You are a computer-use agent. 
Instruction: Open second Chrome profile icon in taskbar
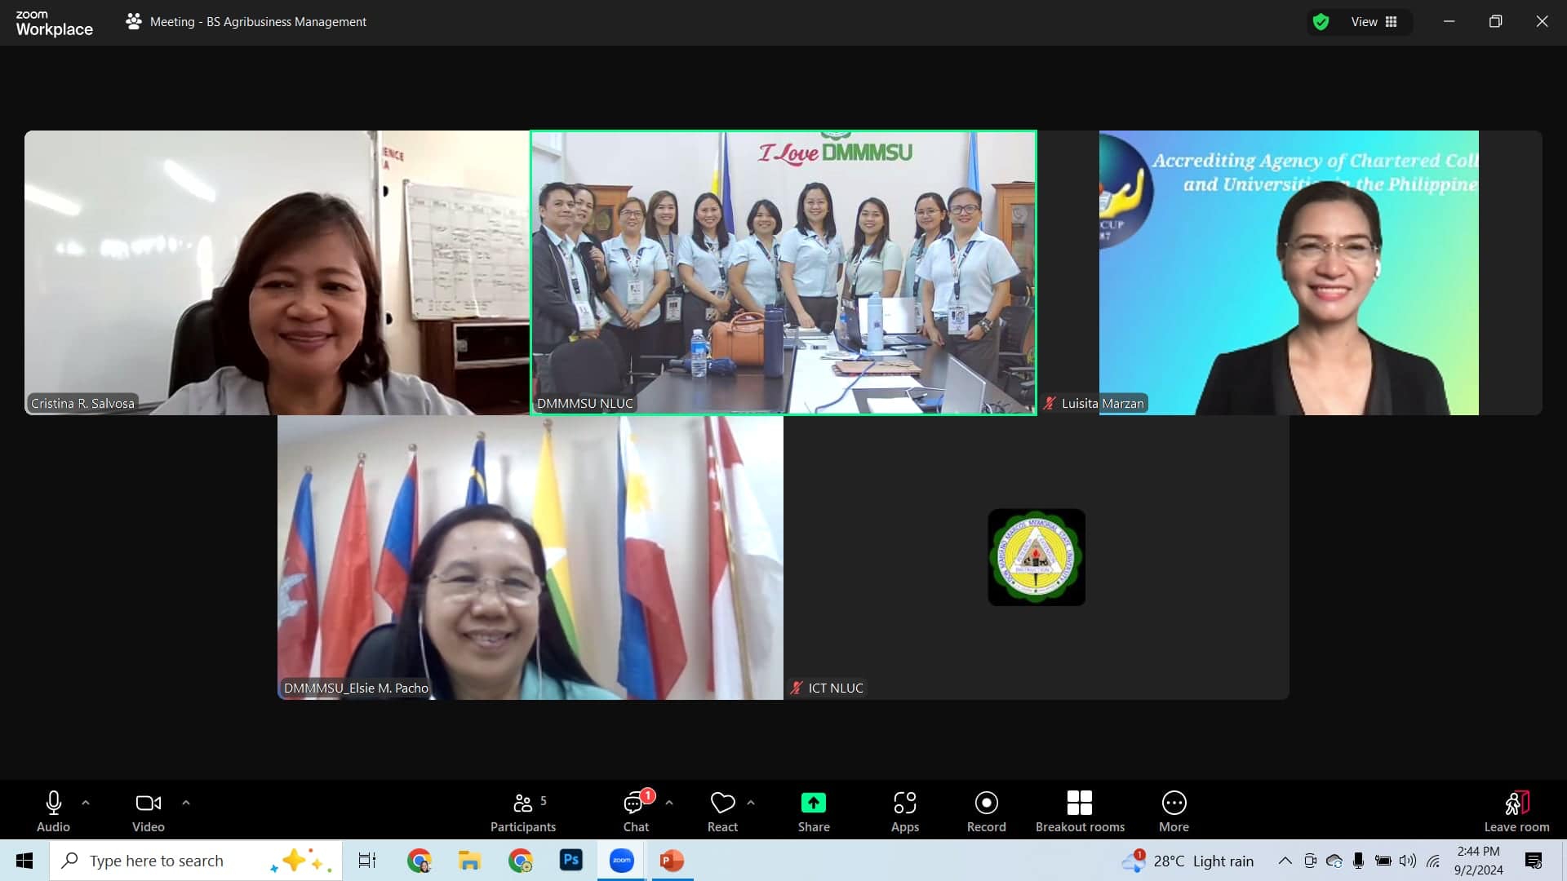(x=520, y=861)
